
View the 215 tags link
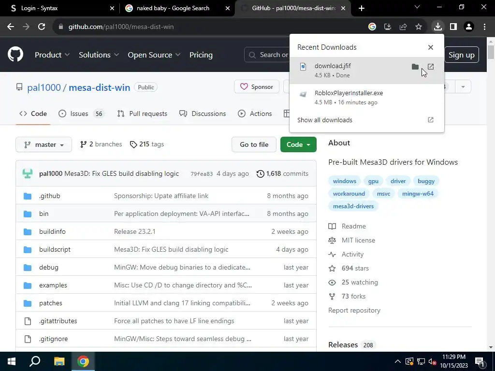147,144
